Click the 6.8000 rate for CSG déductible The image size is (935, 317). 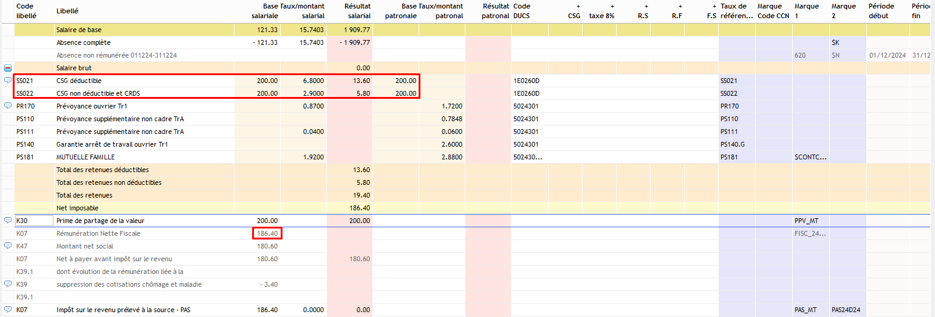pyautogui.click(x=312, y=81)
